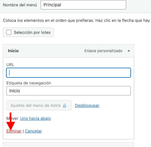The image size is (151, 147).
Task: Click the Selección por lotes label text
Action: pos(32,32)
